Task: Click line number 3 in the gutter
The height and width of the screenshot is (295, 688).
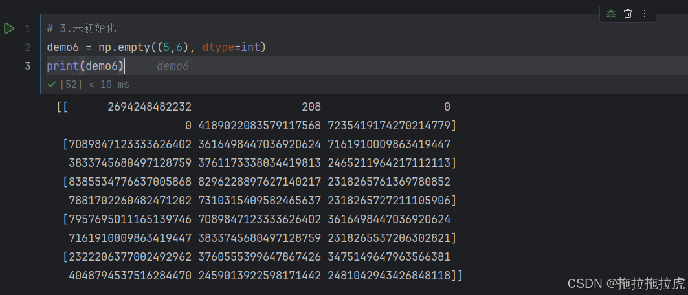Action: [x=28, y=66]
